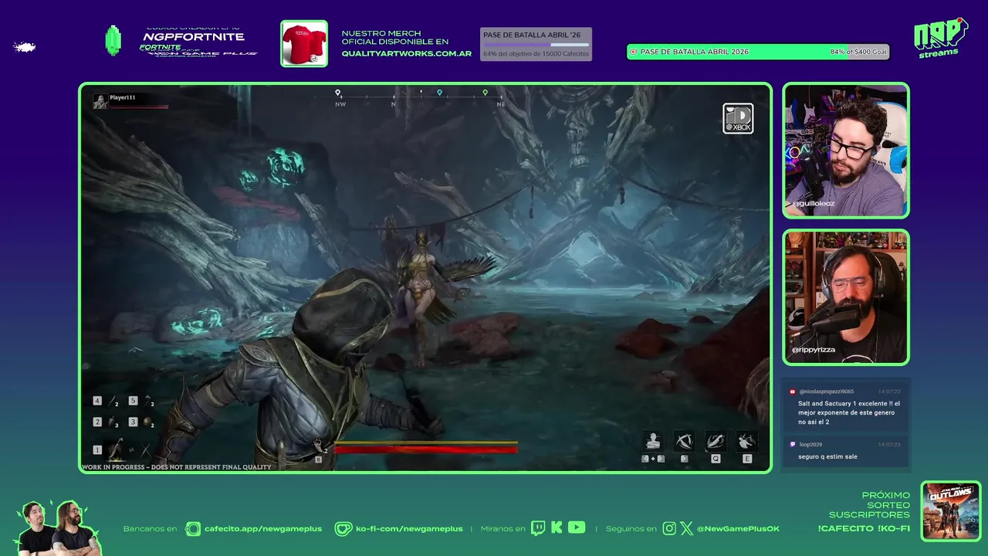988x556 pixels.
Task: Click the 15000 Cafecitos progress bar
Action: 536,45
